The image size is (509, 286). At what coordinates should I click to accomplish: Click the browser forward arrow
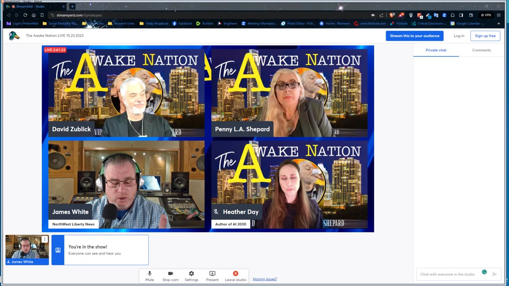click(x=17, y=15)
